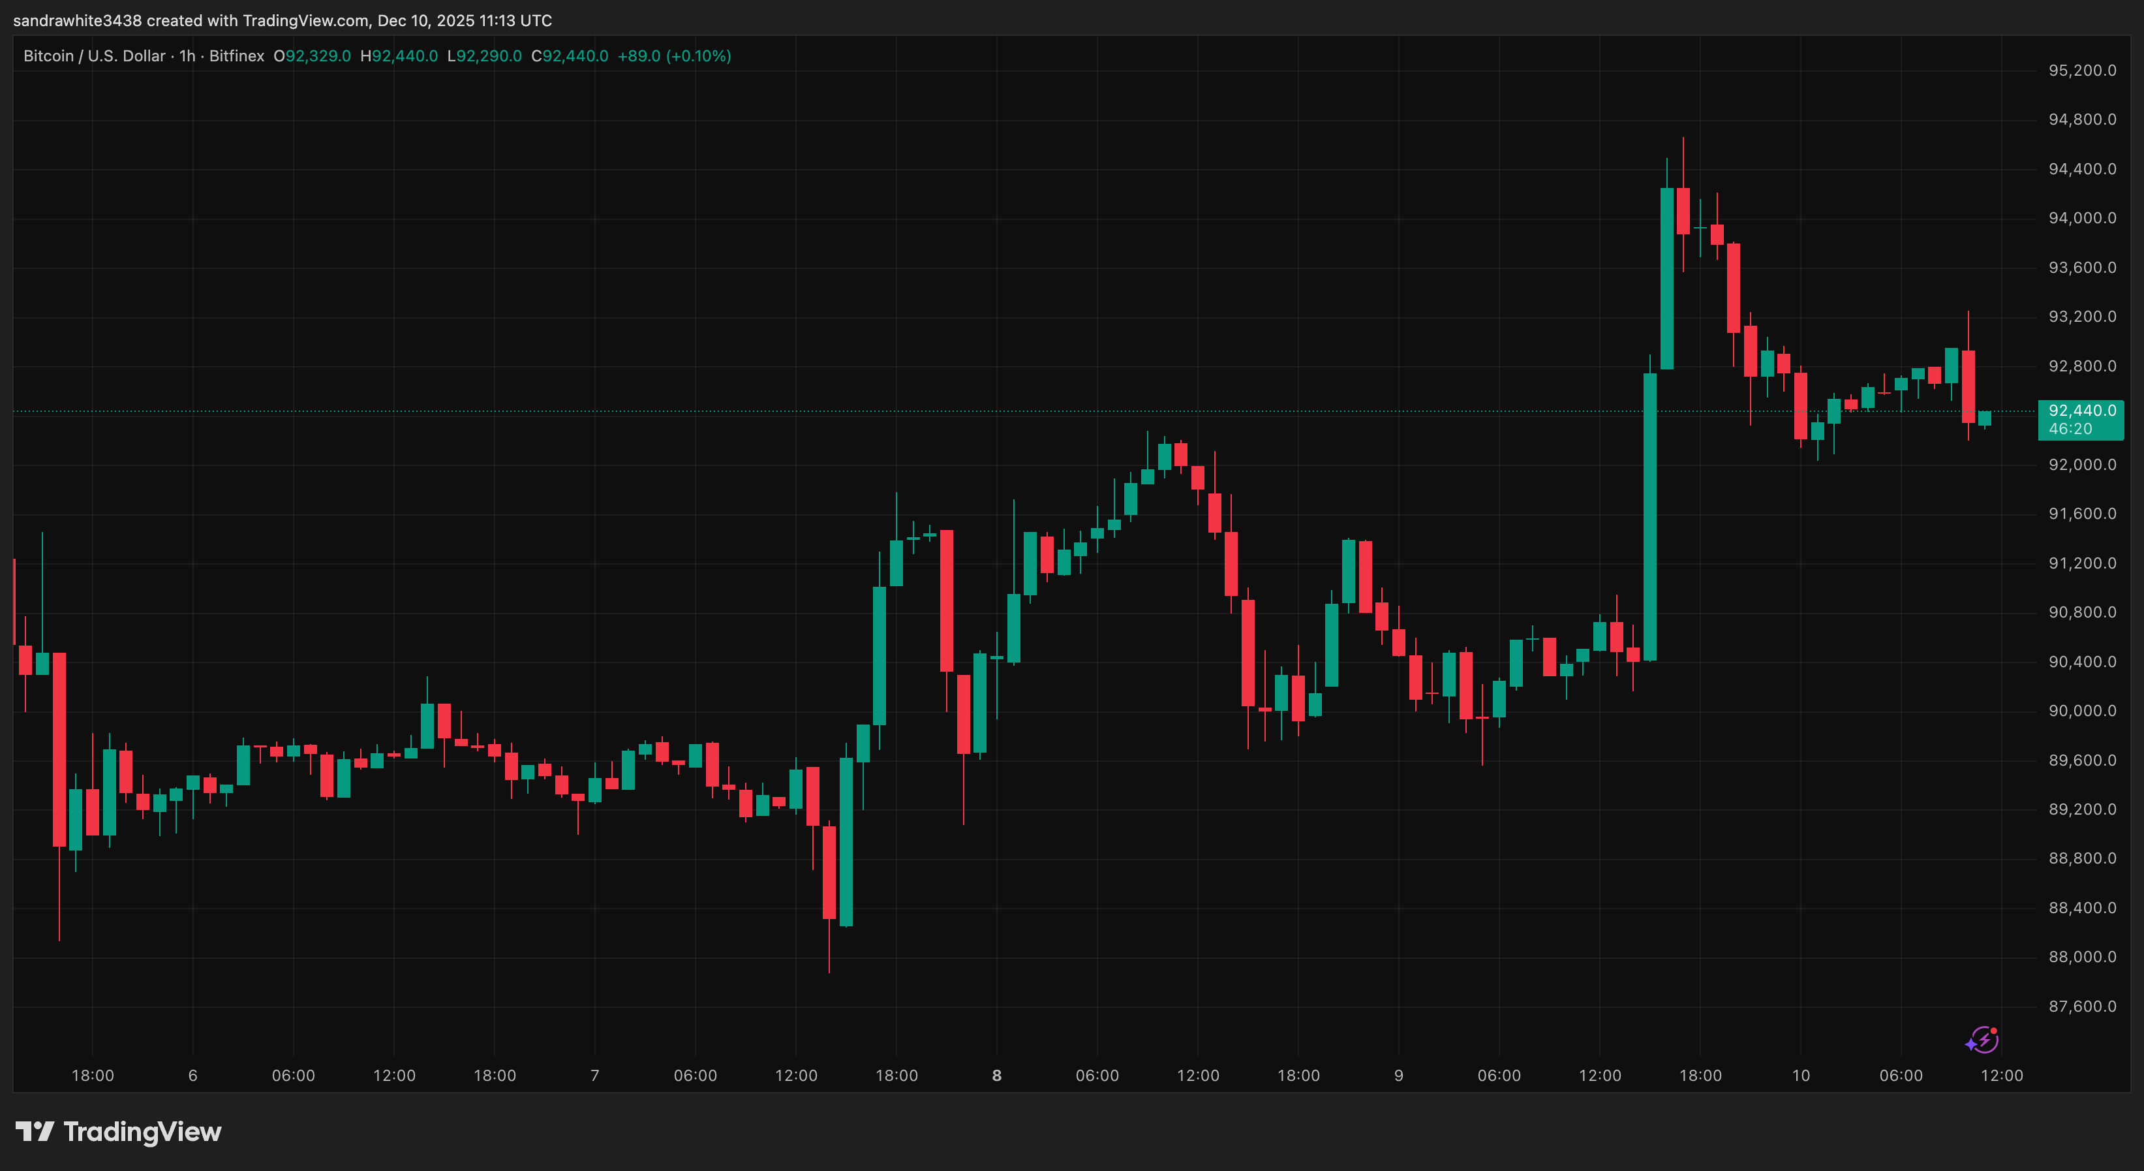Viewport: 2144px width, 1171px height.
Task: Select the date label 10 on the time axis
Action: [1801, 1074]
